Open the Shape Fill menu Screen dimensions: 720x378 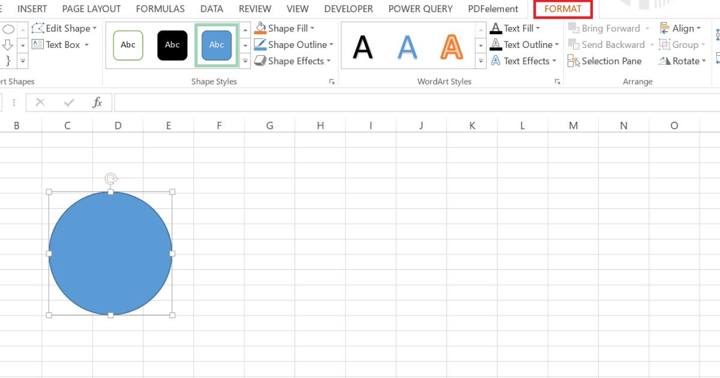coord(285,28)
